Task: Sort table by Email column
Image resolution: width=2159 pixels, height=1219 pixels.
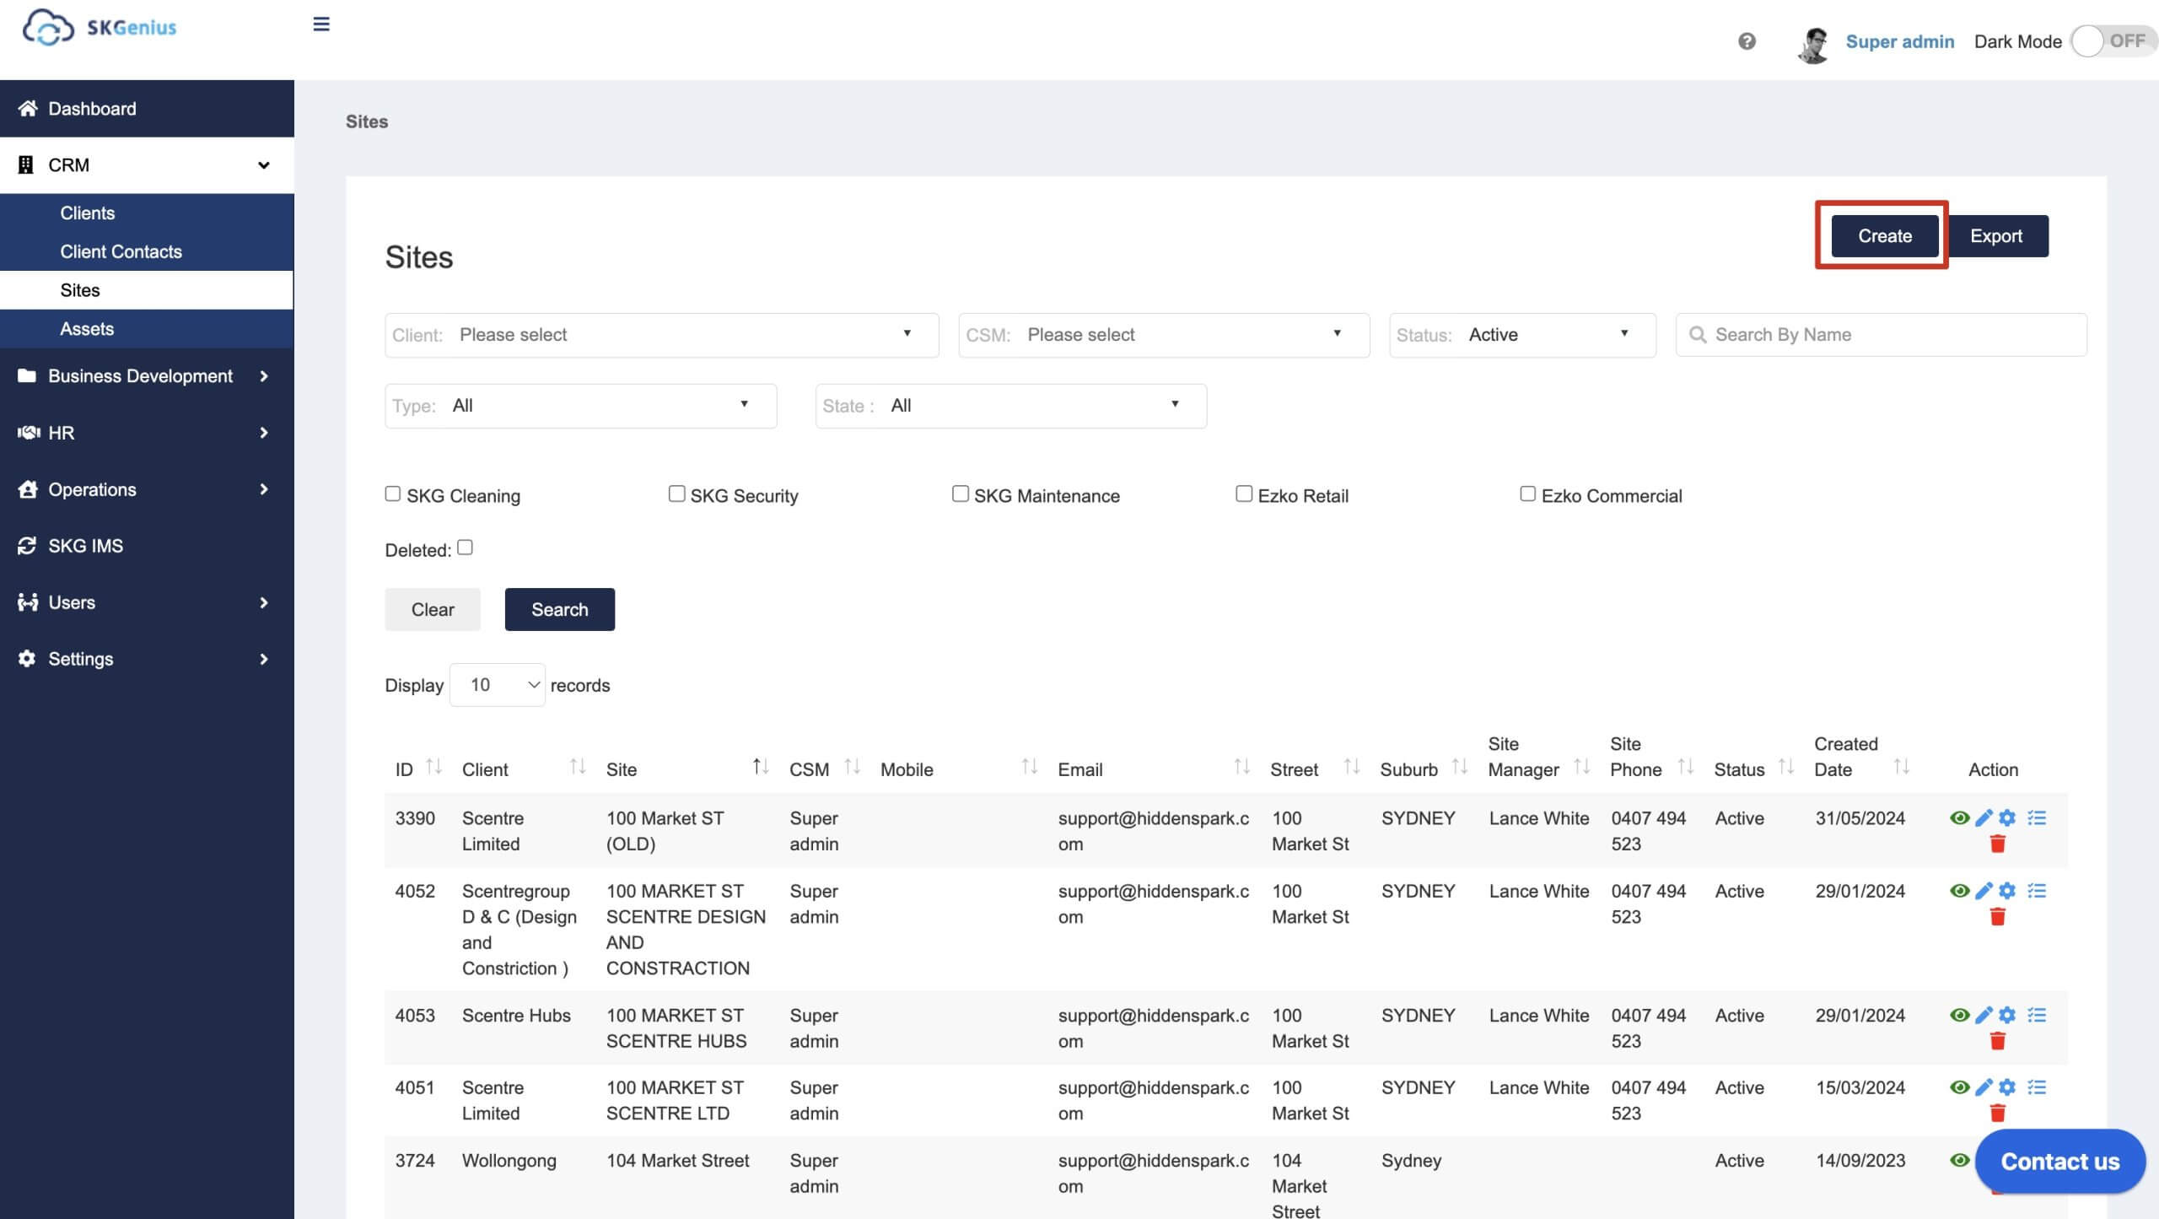Action: click(1241, 767)
